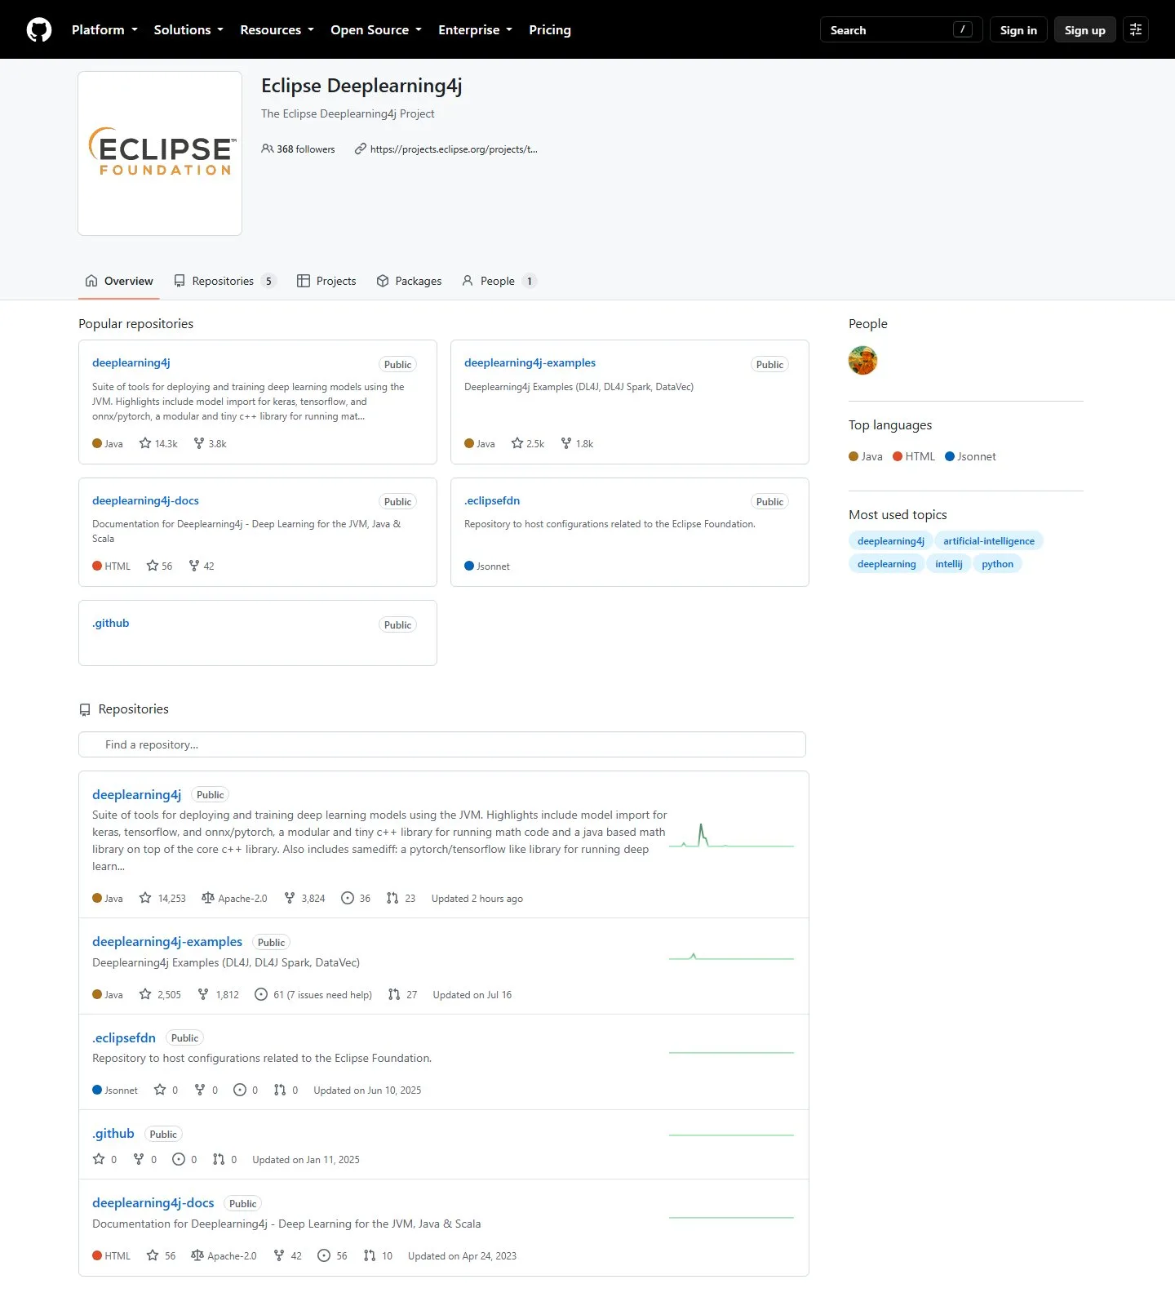Click "Updated on Jun 10, 2025" text

[367, 1090]
